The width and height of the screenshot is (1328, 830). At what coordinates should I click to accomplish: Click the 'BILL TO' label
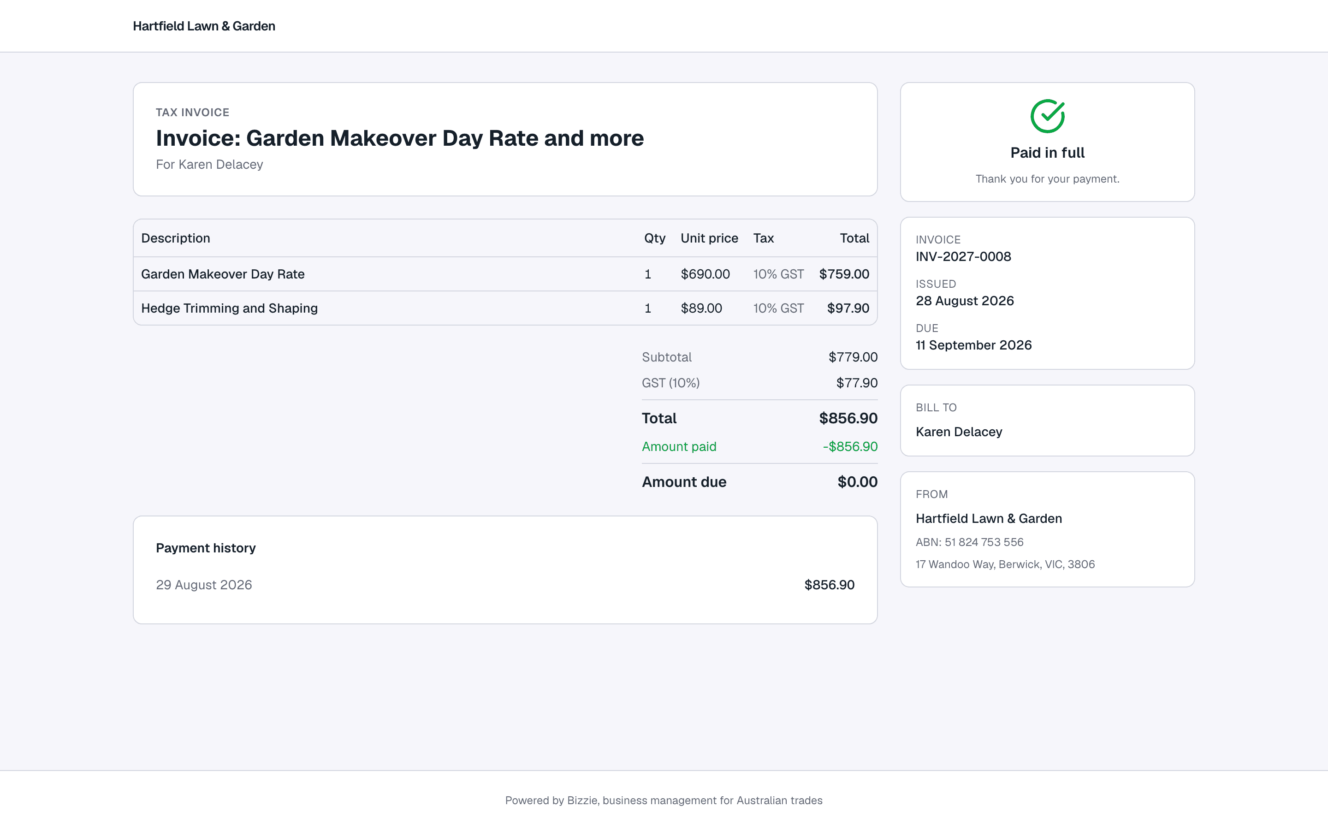(x=936, y=407)
